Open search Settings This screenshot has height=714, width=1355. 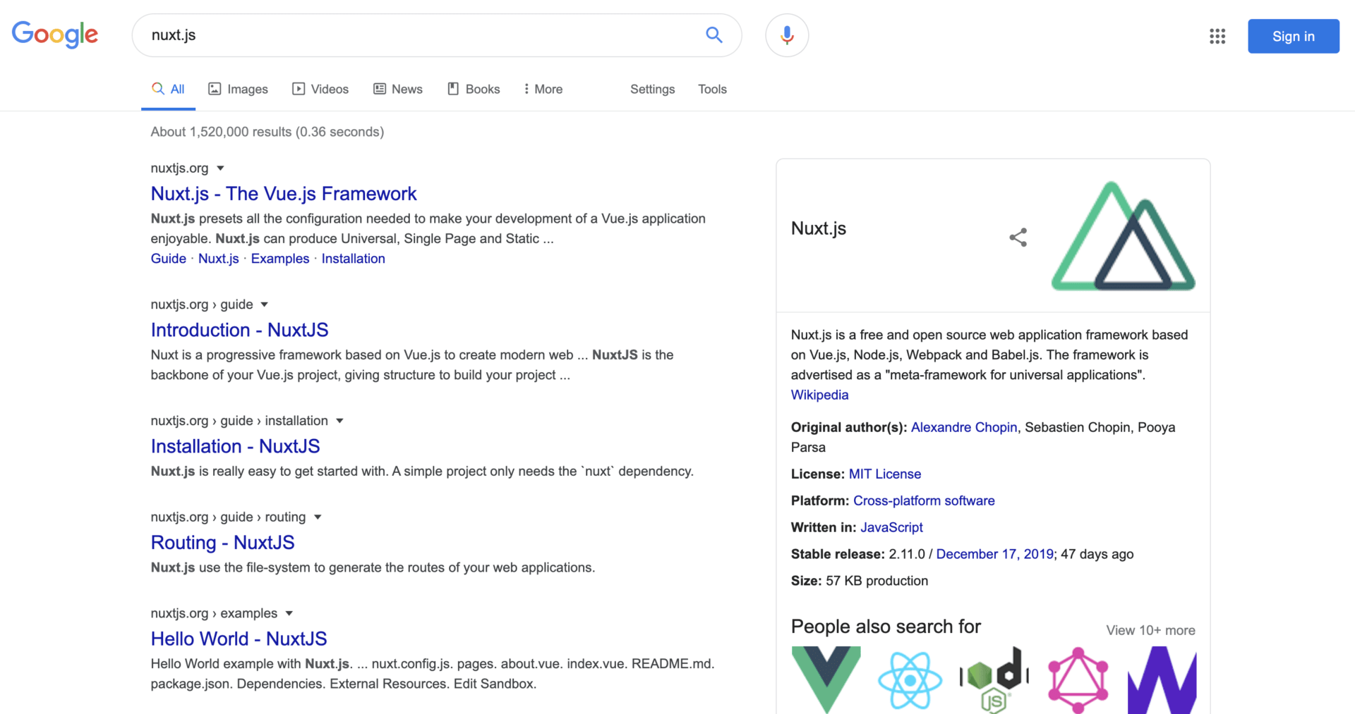[x=652, y=90]
